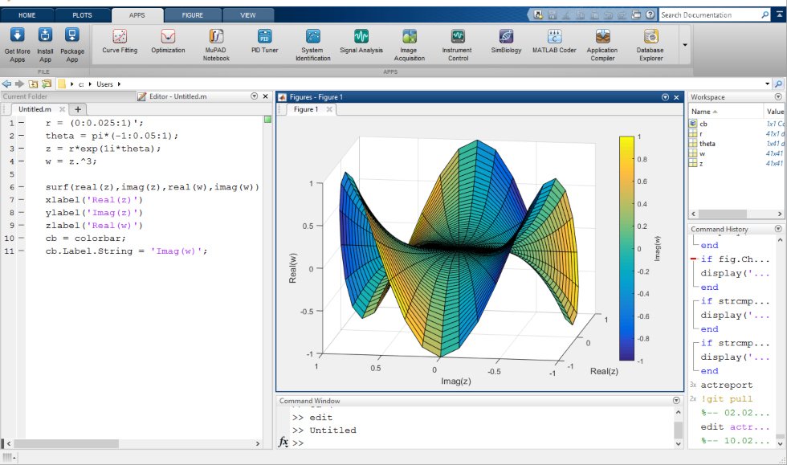The height and width of the screenshot is (465, 787).
Task: Switch to the PLOTS ribbon tab
Action: pyautogui.click(x=82, y=15)
